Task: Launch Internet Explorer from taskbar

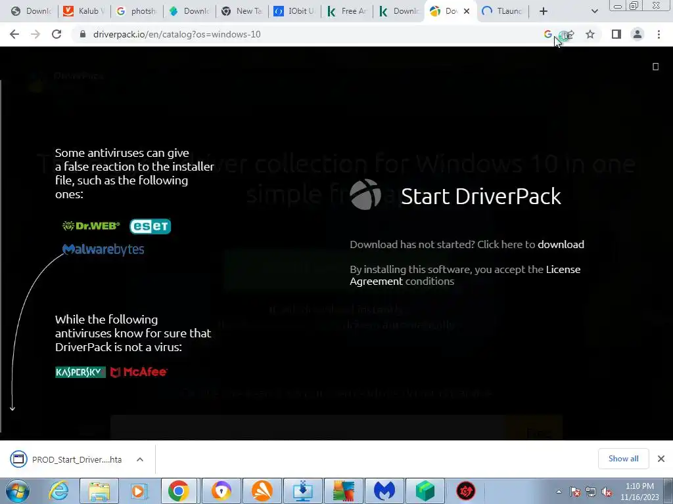Action: click(x=58, y=491)
